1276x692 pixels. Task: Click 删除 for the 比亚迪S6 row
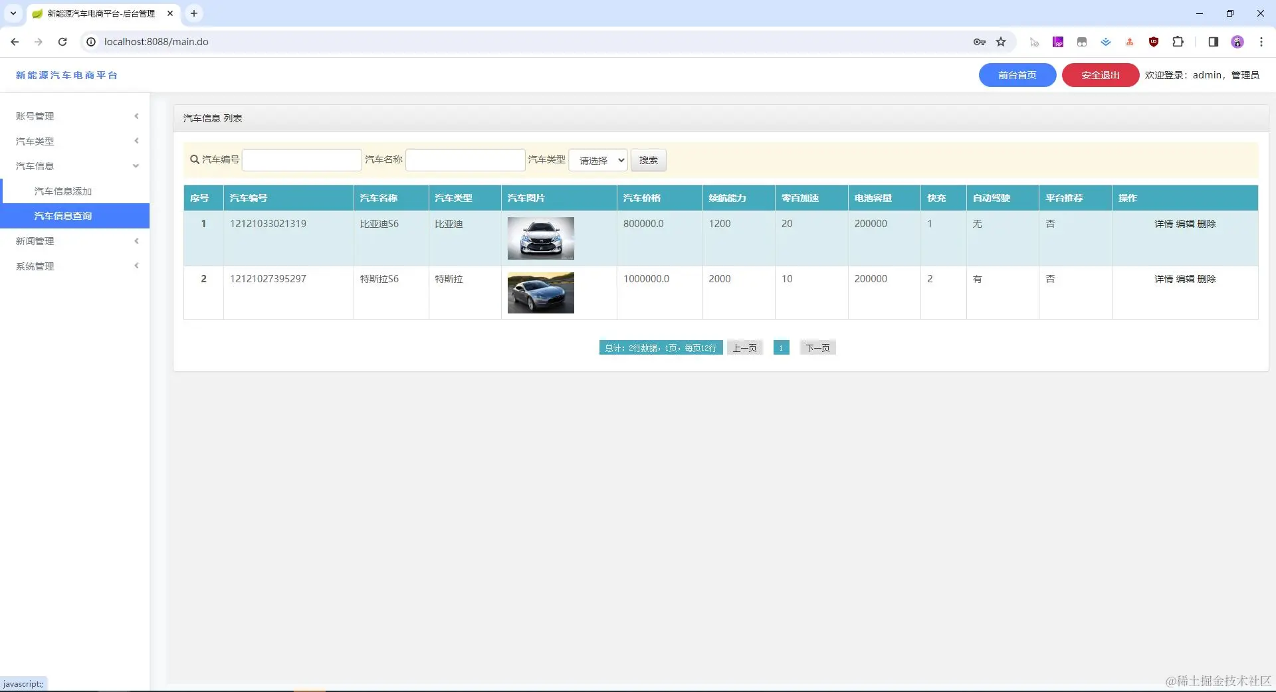1207,224
